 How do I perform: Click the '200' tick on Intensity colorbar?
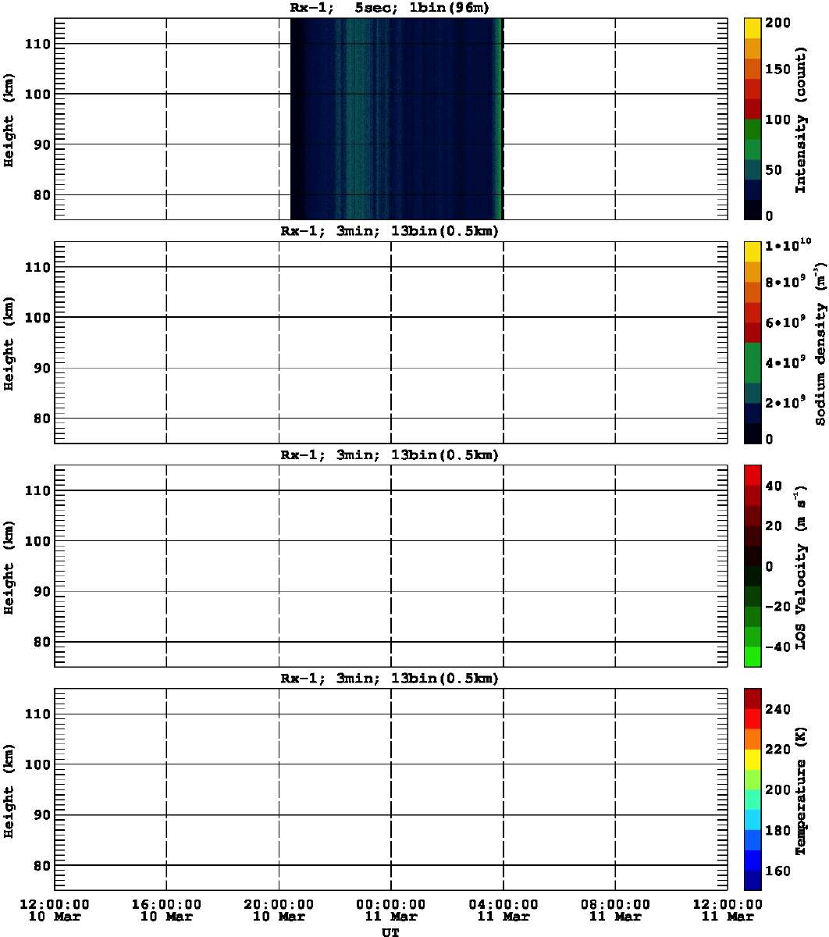(777, 23)
